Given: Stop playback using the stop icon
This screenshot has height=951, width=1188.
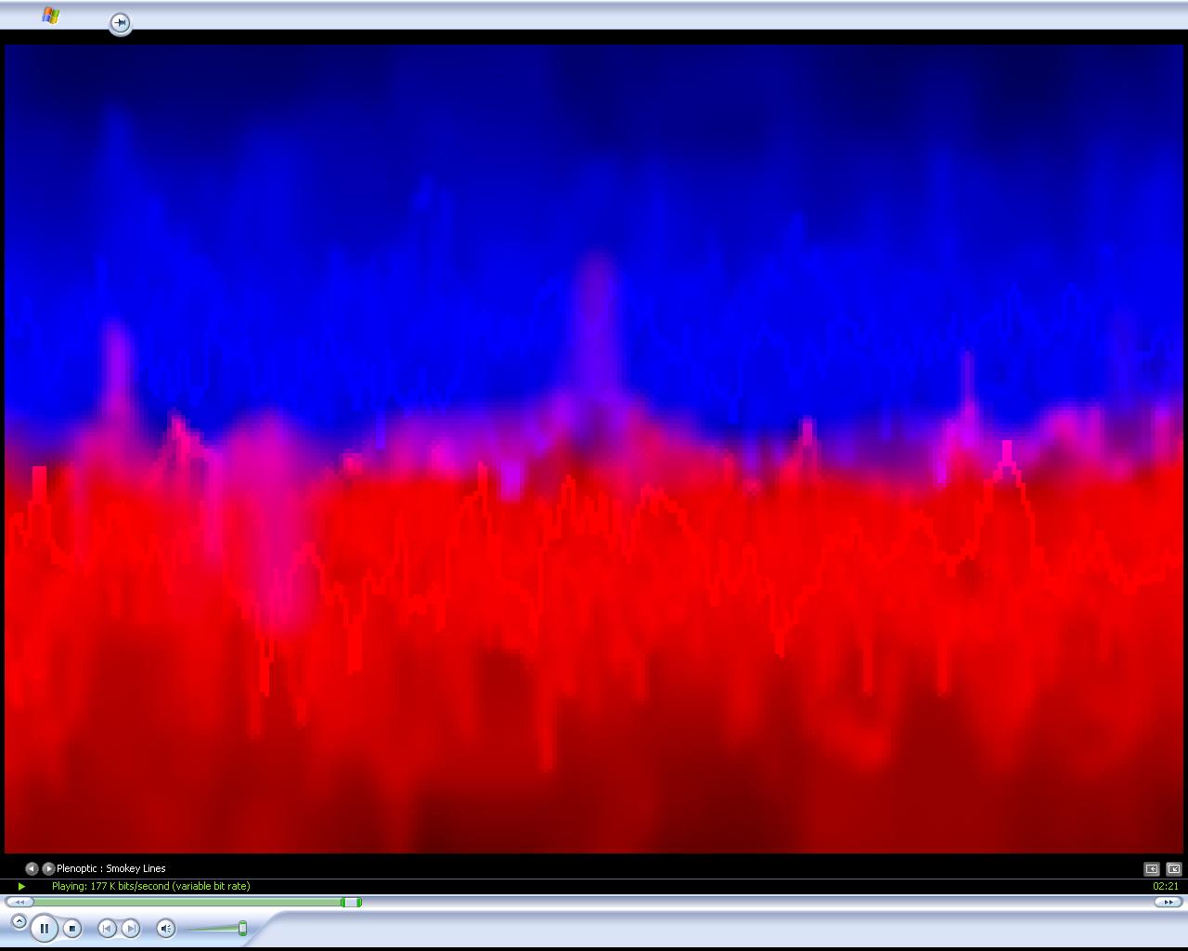Looking at the screenshot, I should coord(72,929).
